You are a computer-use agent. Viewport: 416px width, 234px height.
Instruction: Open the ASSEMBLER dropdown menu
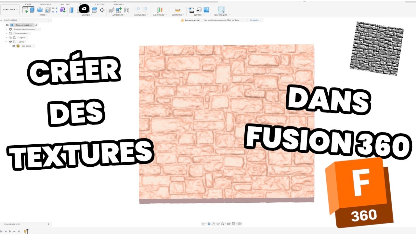[119, 15]
